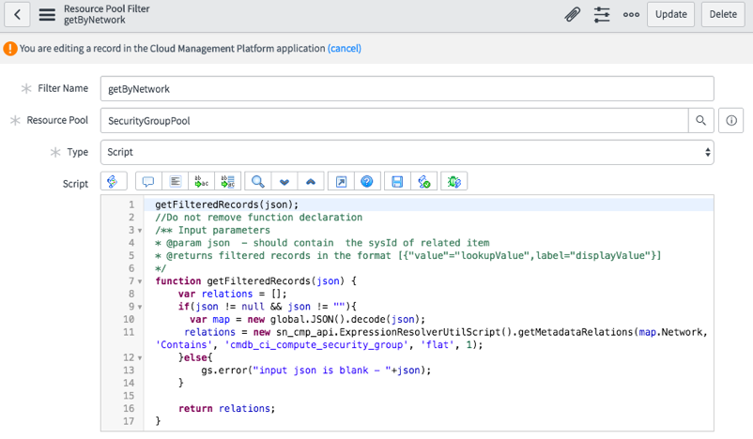
Task: Toggle comment on the script line
Action: pyautogui.click(x=148, y=181)
